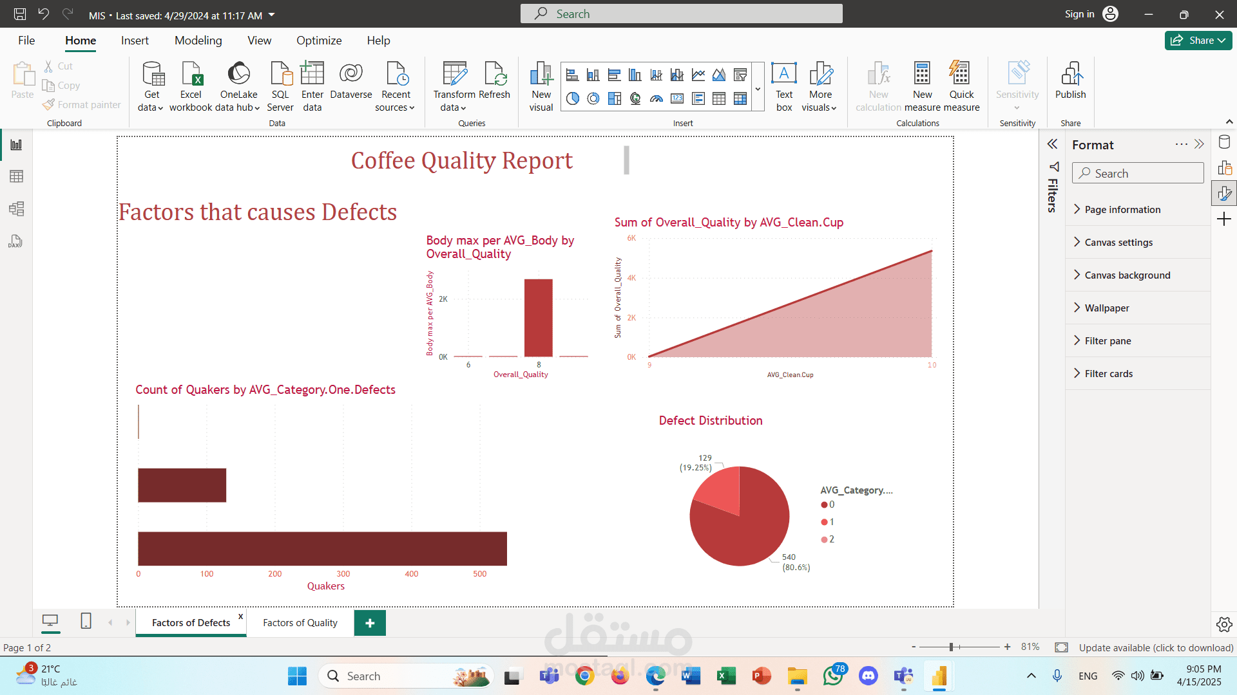This screenshot has height=695, width=1237.
Task: Insert a clustered column chart visual
Action: (635, 75)
